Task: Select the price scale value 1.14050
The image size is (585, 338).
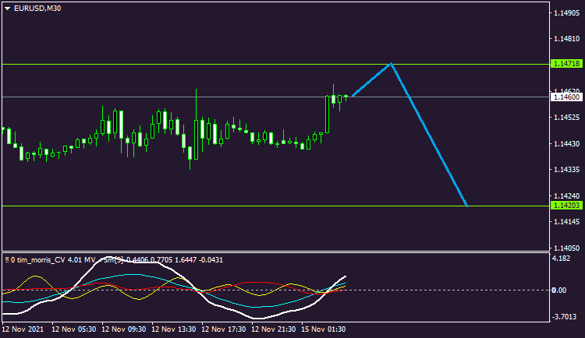Action: 567,248
